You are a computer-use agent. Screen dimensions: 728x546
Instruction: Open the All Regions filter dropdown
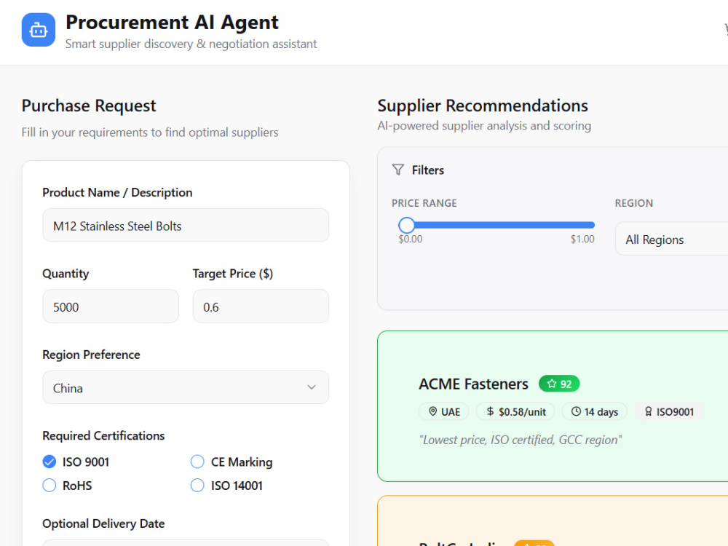pyautogui.click(x=671, y=239)
